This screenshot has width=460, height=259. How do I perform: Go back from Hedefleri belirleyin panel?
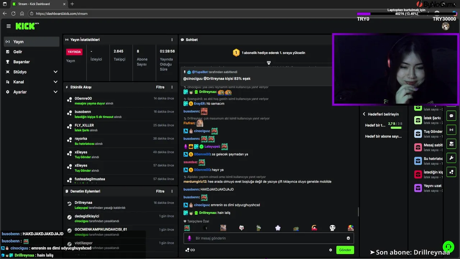364,114
